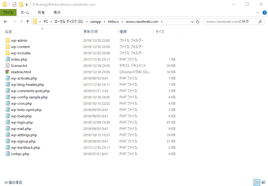The width and height of the screenshot is (268, 186).
Task: Switch to large icons view layout
Action: pos(263,183)
